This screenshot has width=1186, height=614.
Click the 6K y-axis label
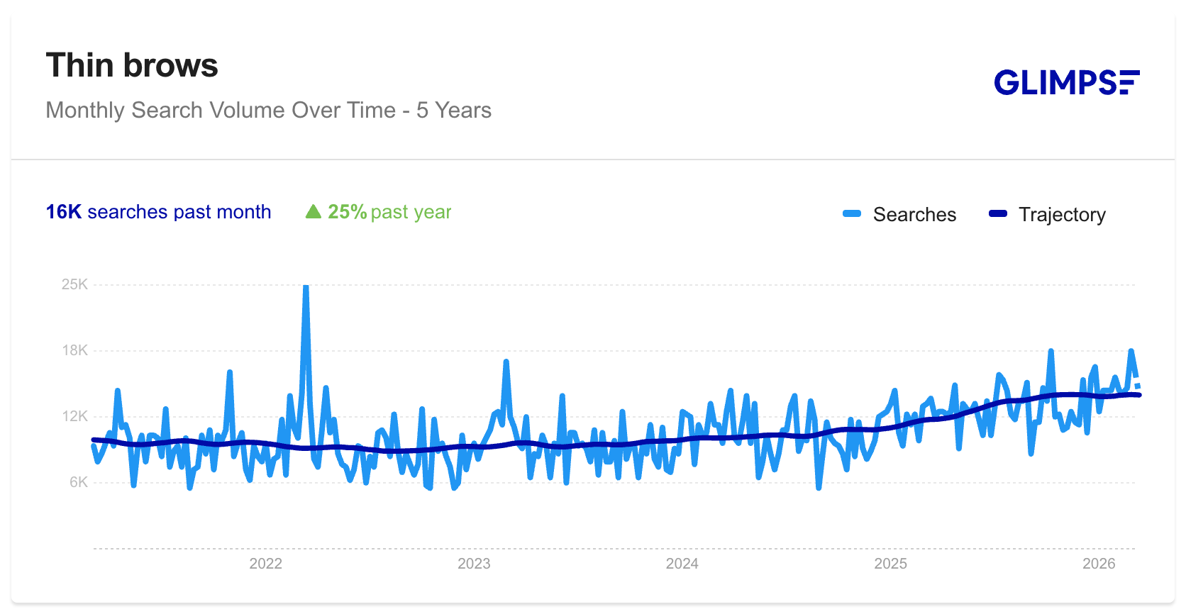point(78,482)
